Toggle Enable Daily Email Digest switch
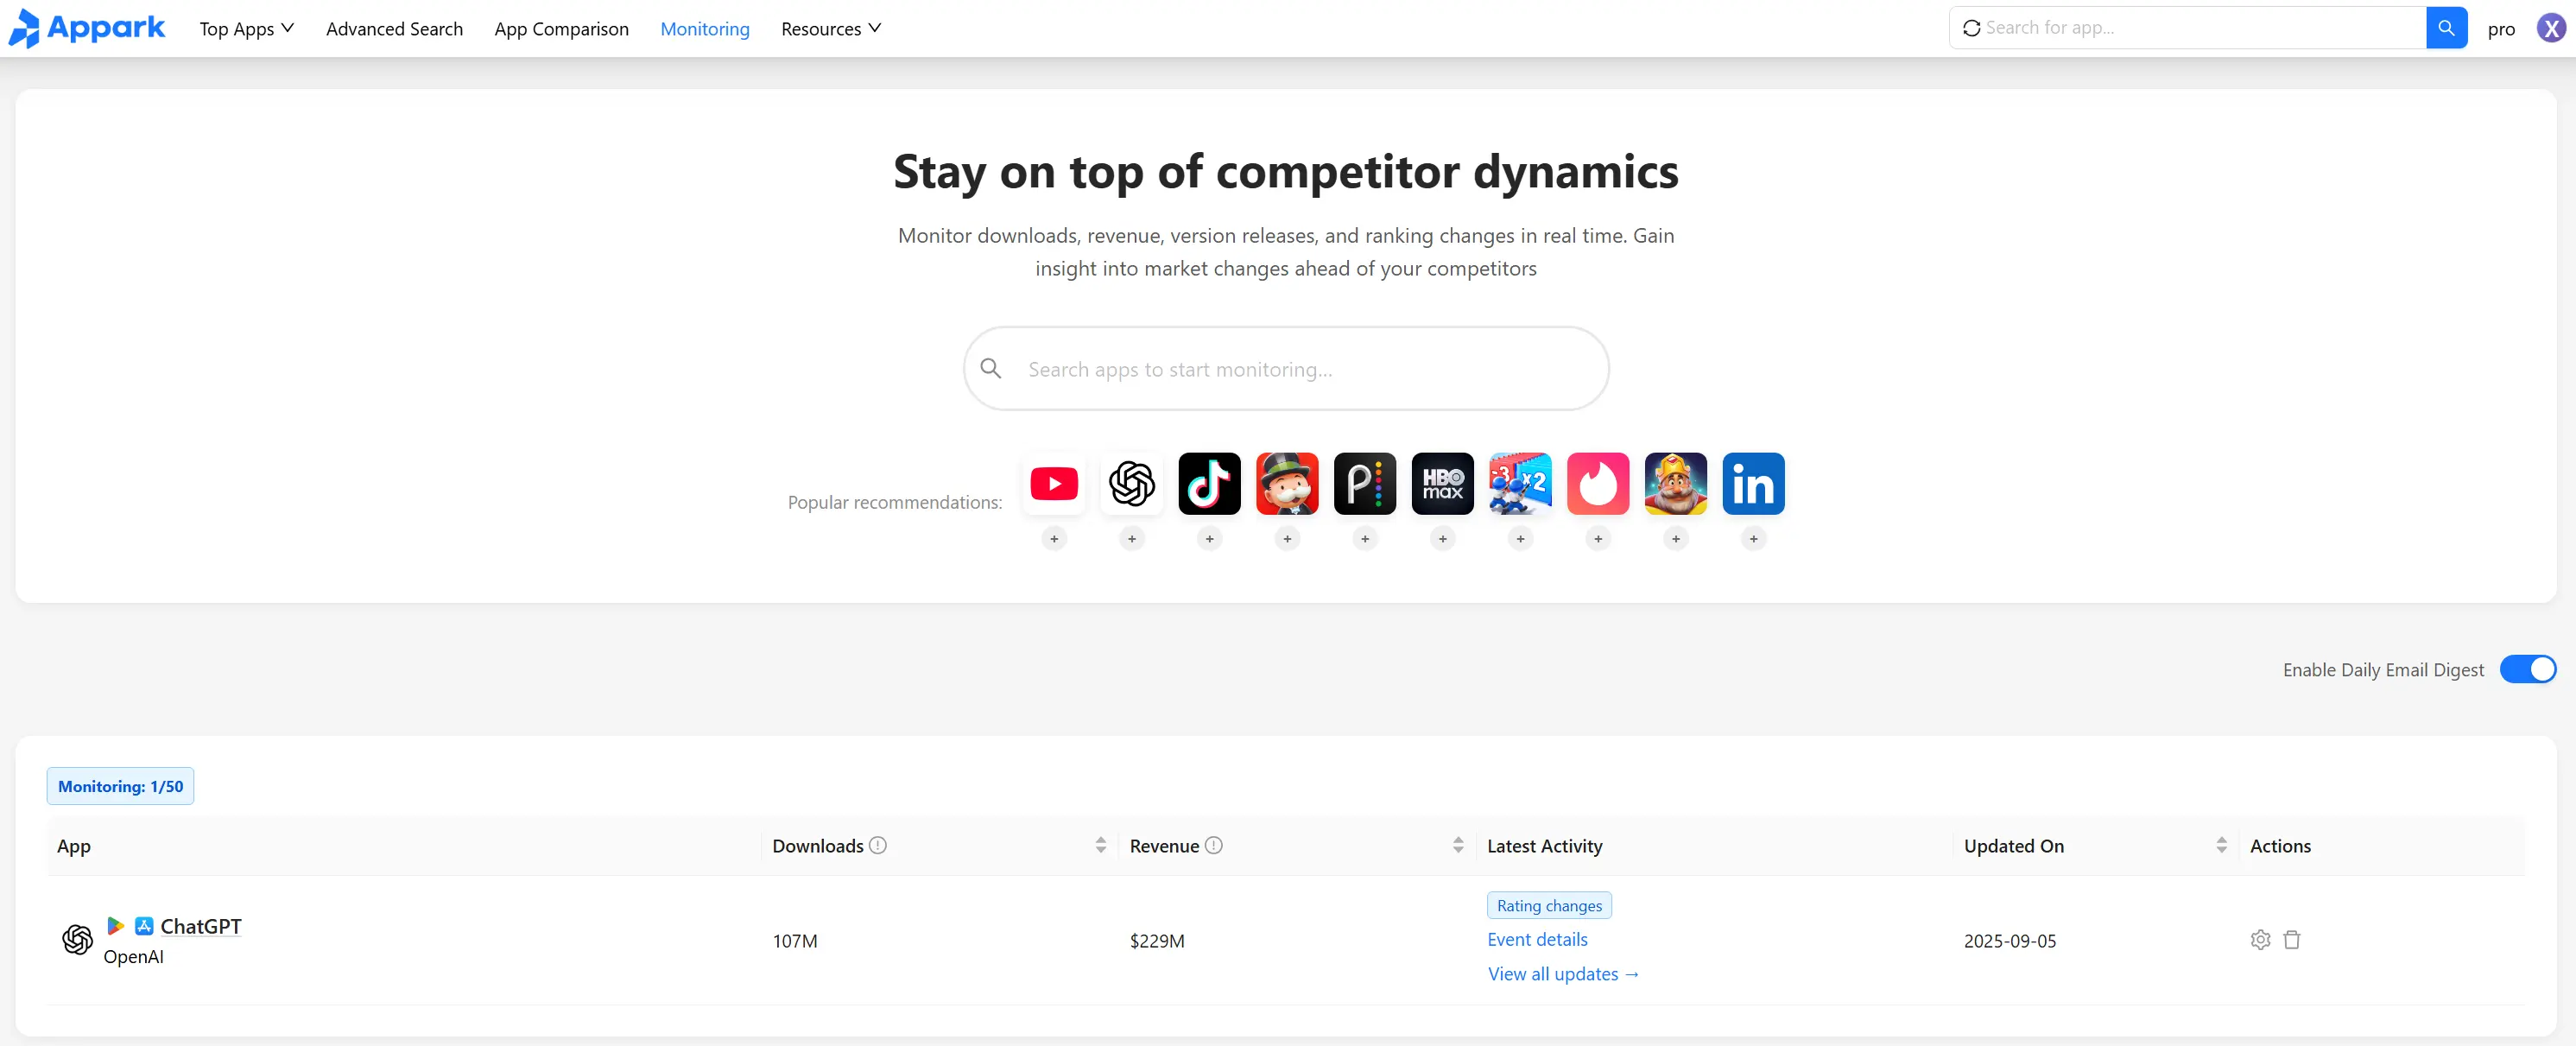The width and height of the screenshot is (2576, 1046). point(2527,670)
